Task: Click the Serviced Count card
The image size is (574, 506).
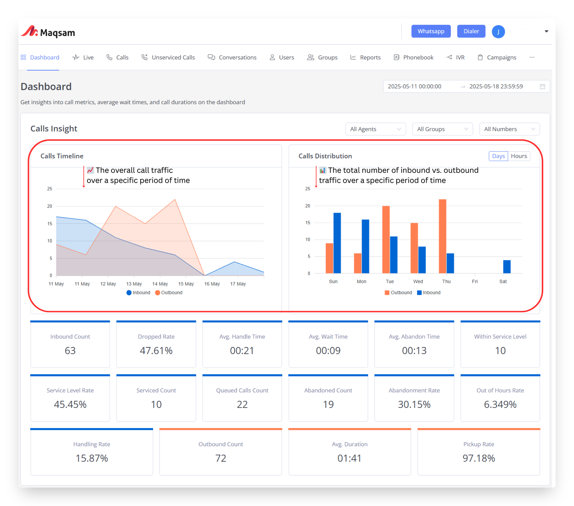Action: (x=156, y=398)
